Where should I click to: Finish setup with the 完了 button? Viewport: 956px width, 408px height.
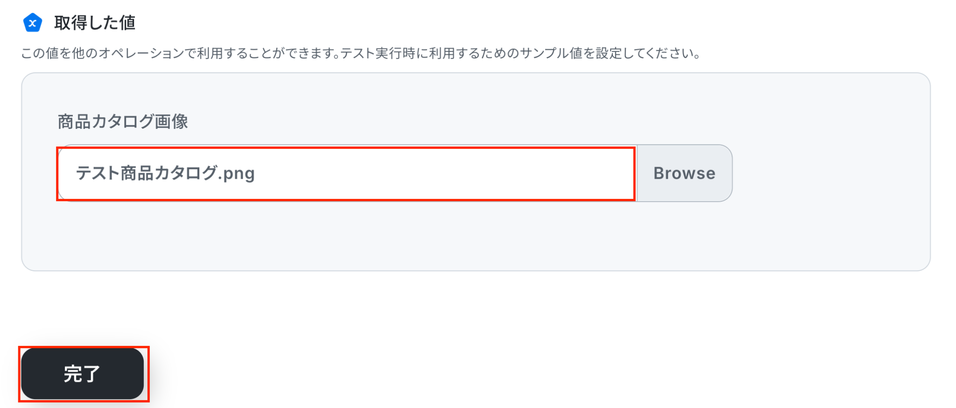coord(82,373)
